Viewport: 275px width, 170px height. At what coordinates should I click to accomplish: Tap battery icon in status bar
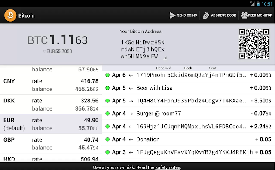[258, 4]
